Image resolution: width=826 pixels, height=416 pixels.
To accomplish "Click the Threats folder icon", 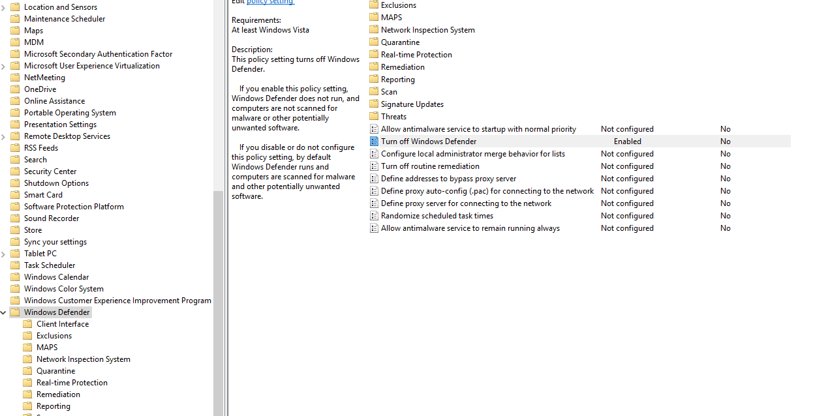I will [374, 117].
